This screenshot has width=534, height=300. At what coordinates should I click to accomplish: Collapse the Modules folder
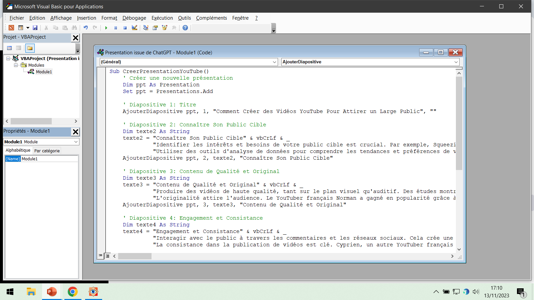(15, 65)
